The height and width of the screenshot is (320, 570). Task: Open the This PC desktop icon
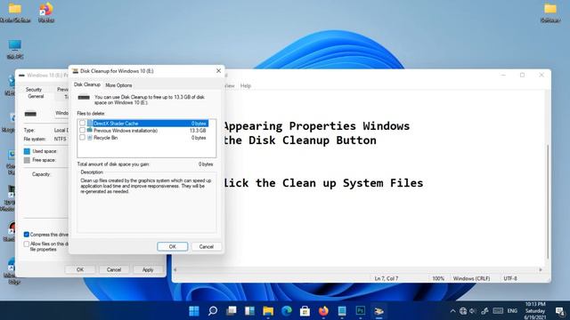[15, 49]
